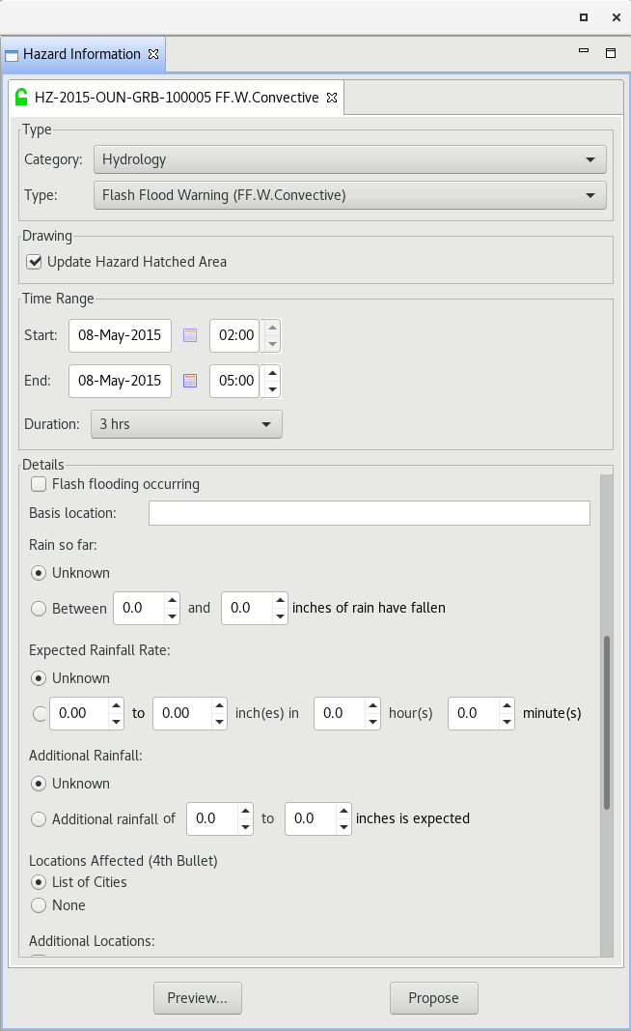Decrease the first Rain so far value
The height and width of the screenshot is (1031, 631).
tap(172, 616)
